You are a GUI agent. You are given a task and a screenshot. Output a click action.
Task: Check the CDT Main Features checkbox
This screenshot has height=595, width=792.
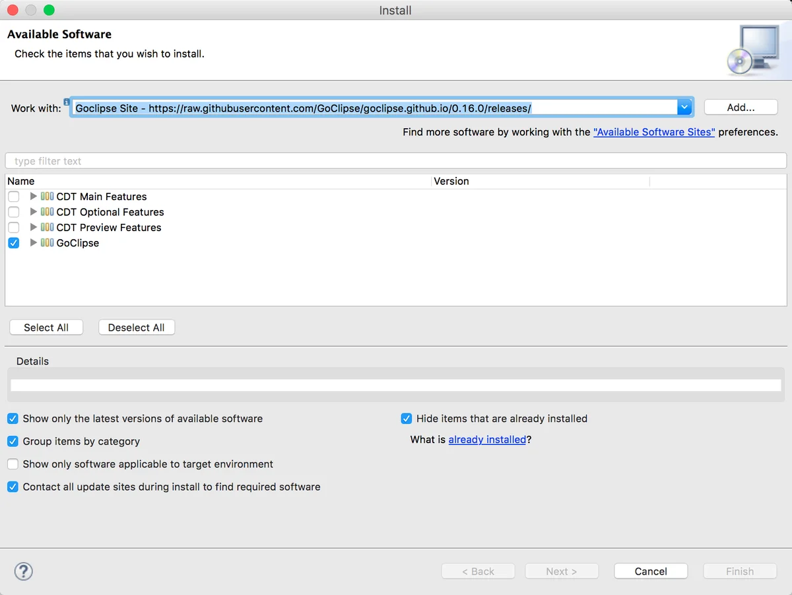tap(14, 197)
